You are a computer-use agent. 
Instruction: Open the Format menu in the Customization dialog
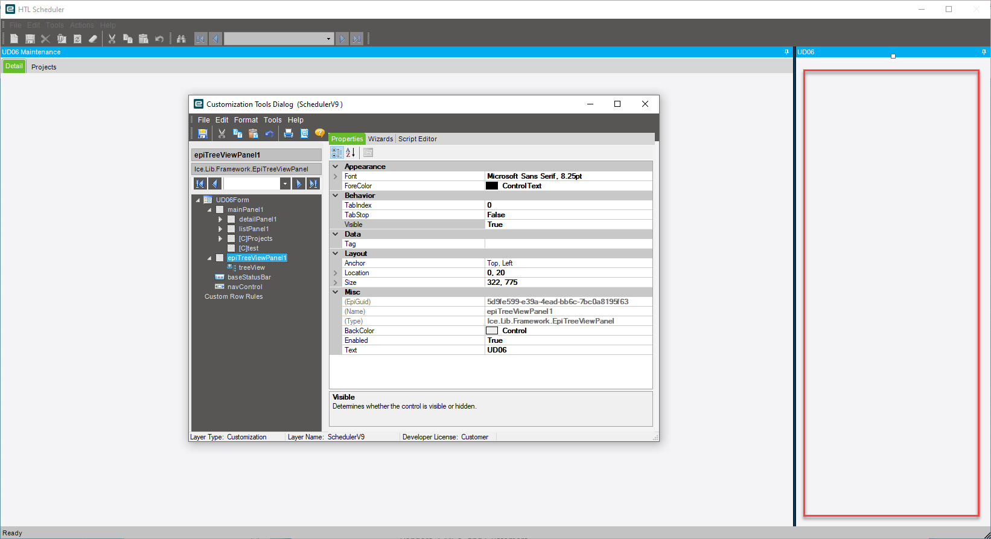click(x=246, y=120)
